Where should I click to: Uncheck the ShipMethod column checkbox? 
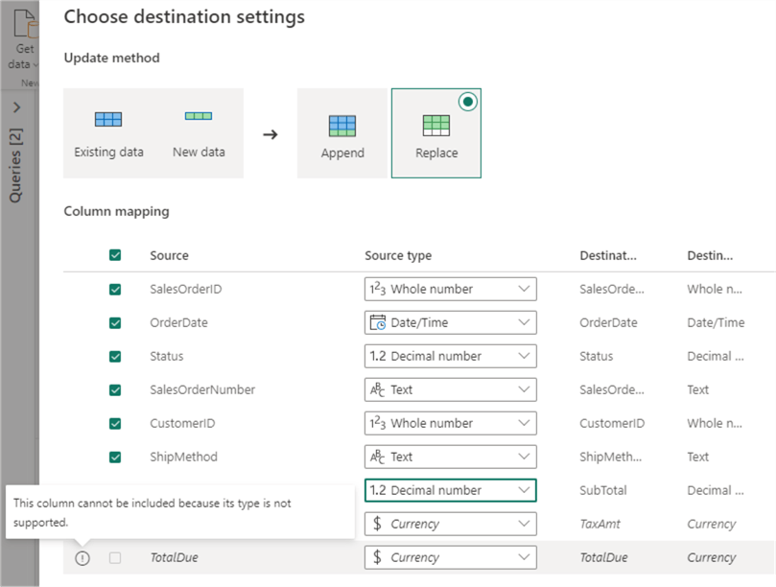click(x=115, y=458)
